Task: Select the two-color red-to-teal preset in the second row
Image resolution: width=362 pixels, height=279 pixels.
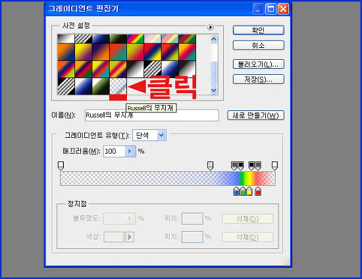Action: coord(118,52)
